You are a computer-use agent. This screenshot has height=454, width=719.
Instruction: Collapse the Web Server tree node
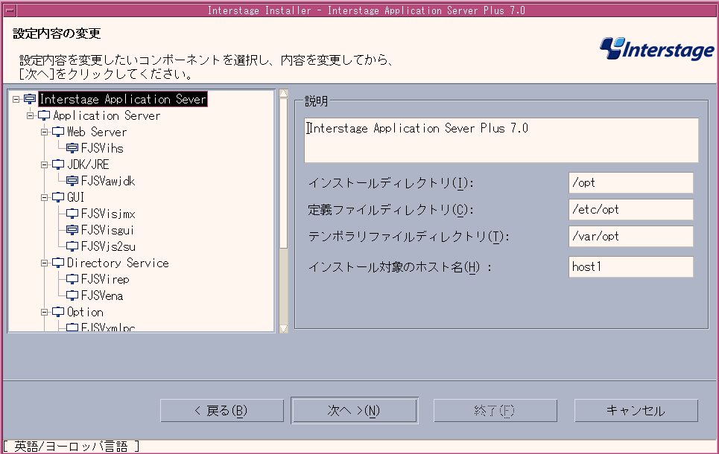44,132
